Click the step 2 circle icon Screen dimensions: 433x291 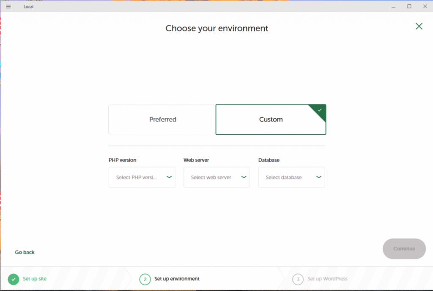145,280
